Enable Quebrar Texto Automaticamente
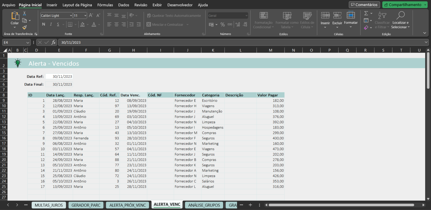 pos(174,15)
